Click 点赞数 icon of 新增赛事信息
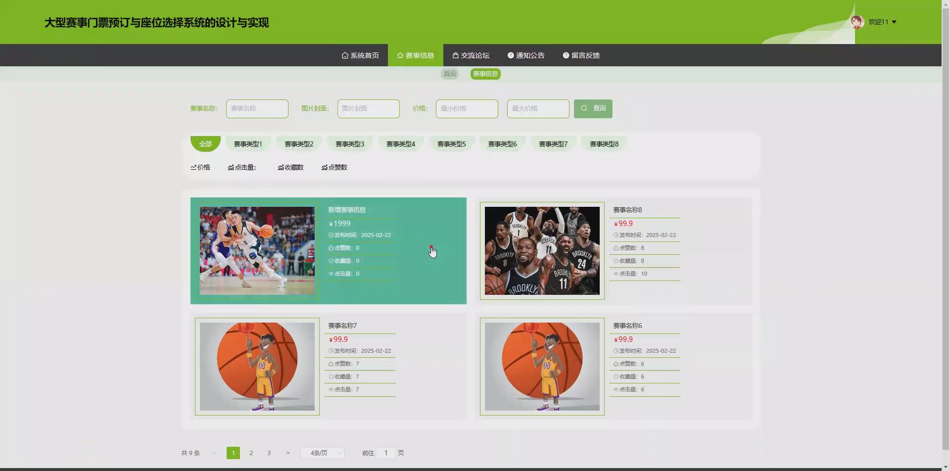The height and width of the screenshot is (471, 950). click(x=331, y=248)
